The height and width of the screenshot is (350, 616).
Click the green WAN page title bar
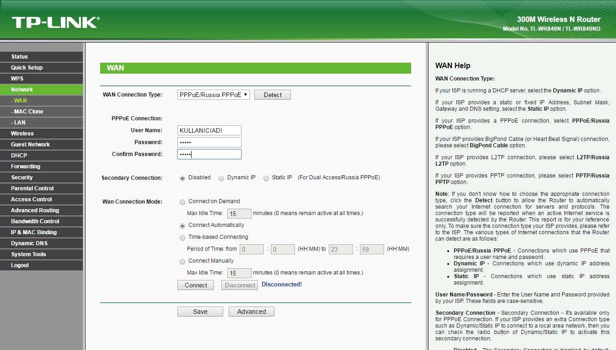point(256,68)
